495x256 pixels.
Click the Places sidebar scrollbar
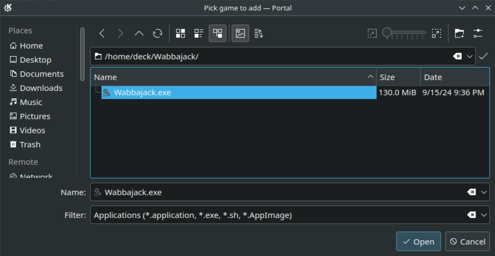82,54
